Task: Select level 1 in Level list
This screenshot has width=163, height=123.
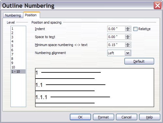Action: pyautogui.click(x=18, y=29)
